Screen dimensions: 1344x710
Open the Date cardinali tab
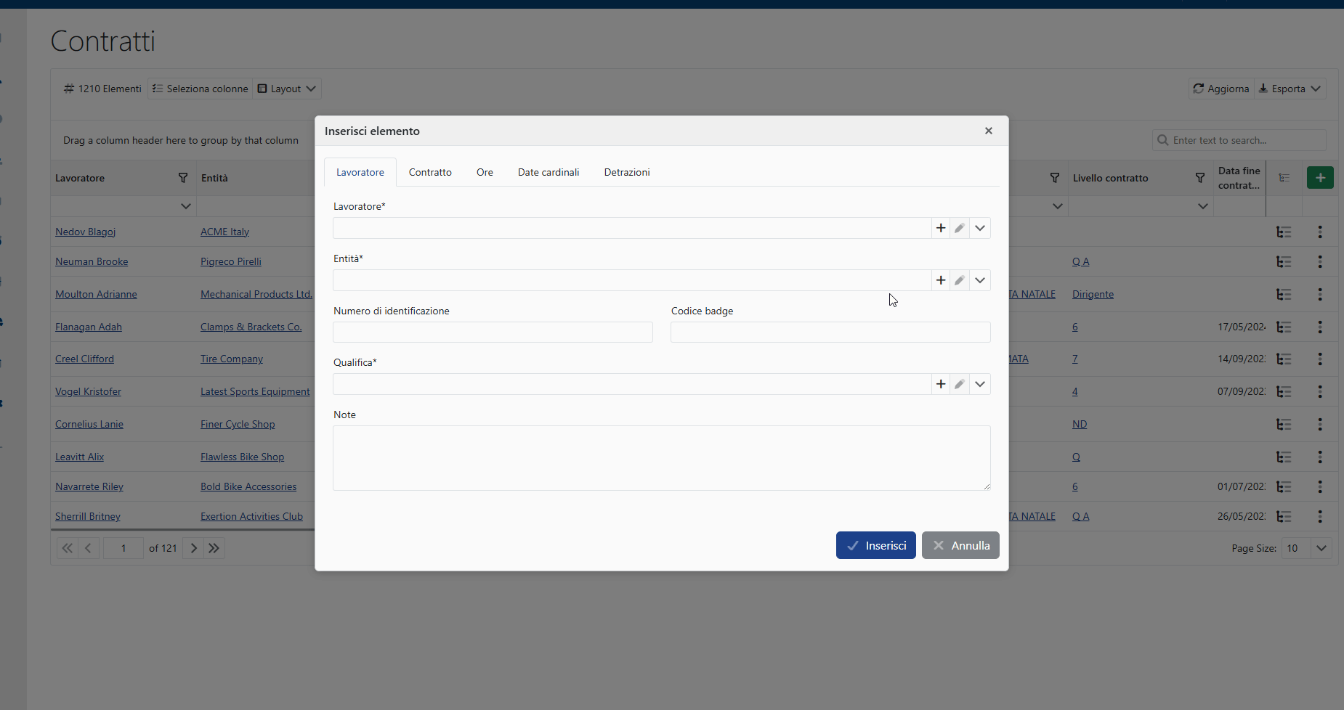coord(548,172)
